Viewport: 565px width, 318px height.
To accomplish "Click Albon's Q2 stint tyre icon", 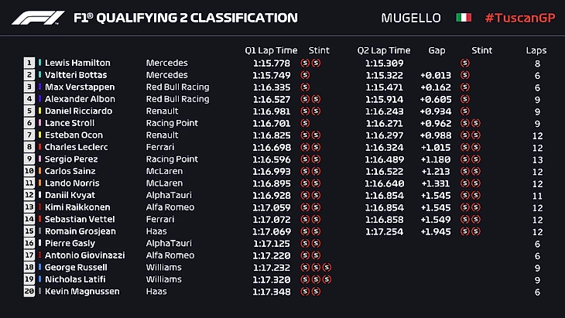I will [x=464, y=99].
